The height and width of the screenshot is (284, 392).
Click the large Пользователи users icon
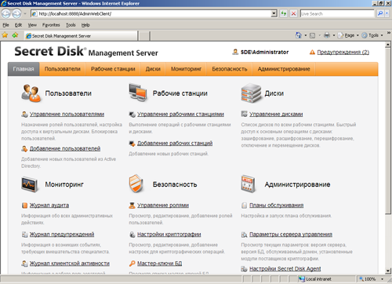(x=31, y=93)
